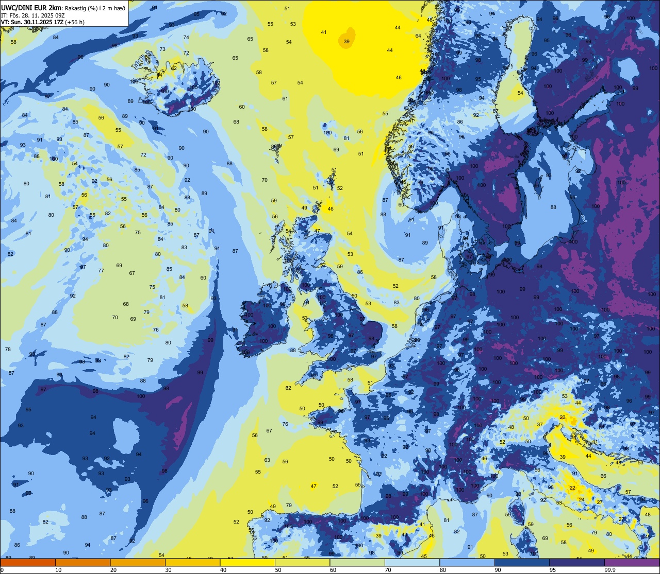This screenshot has width=660, height=574.
Task: Click the darkest orange 0–10 legend swatch
Action: 28,562
